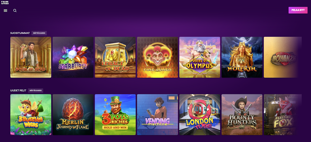Launch the 3 Buzzing Wilds game

[31, 115]
